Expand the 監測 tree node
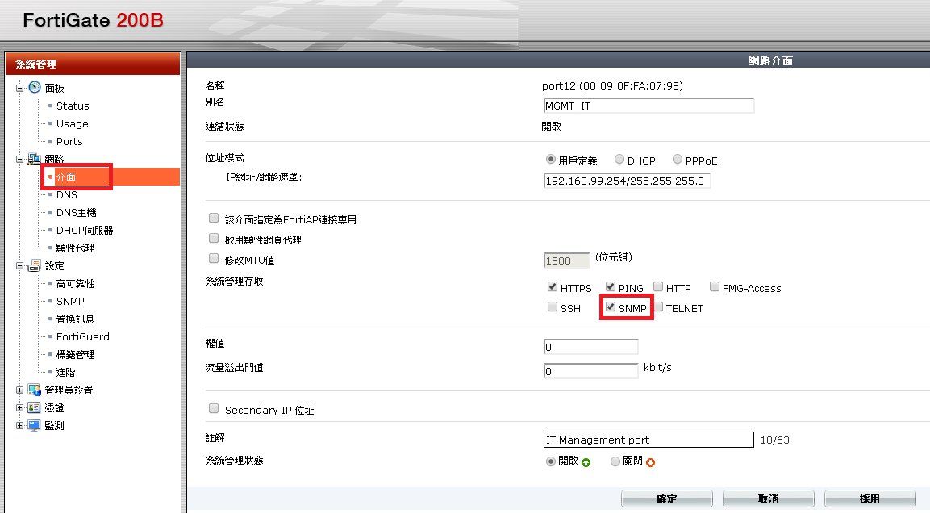This screenshot has height=513, width=930. pyautogui.click(x=19, y=426)
